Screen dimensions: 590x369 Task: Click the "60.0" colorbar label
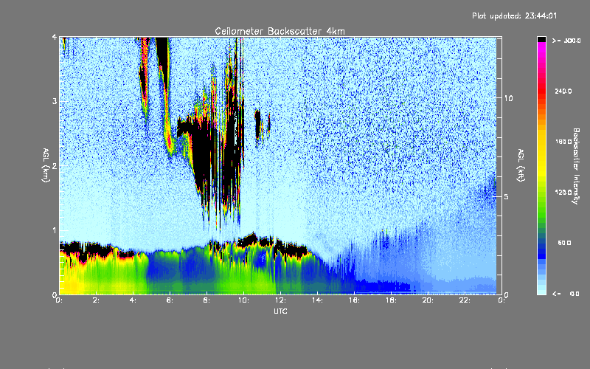tap(564, 243)
